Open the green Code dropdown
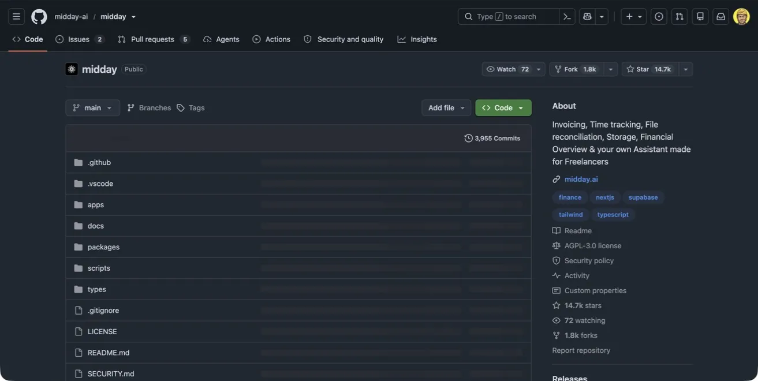This screenshot has height=381, width=758. (x=503, y=108)
